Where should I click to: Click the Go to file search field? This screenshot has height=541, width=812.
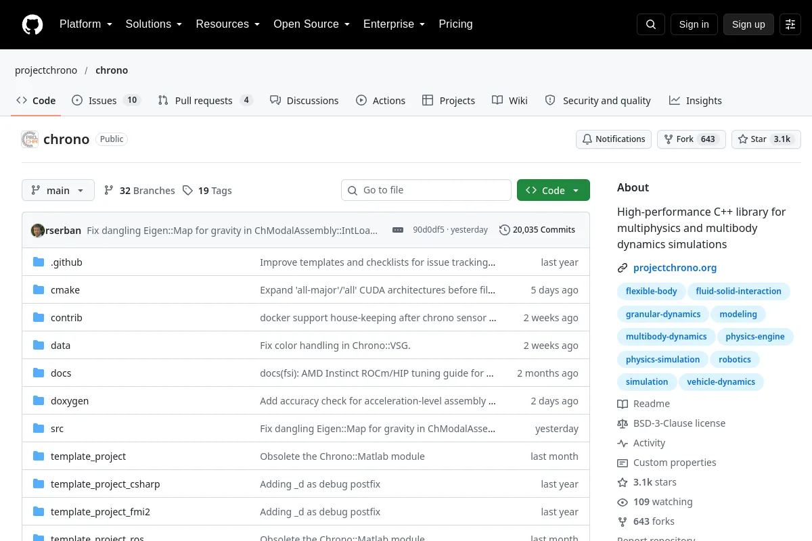point(426,190)
